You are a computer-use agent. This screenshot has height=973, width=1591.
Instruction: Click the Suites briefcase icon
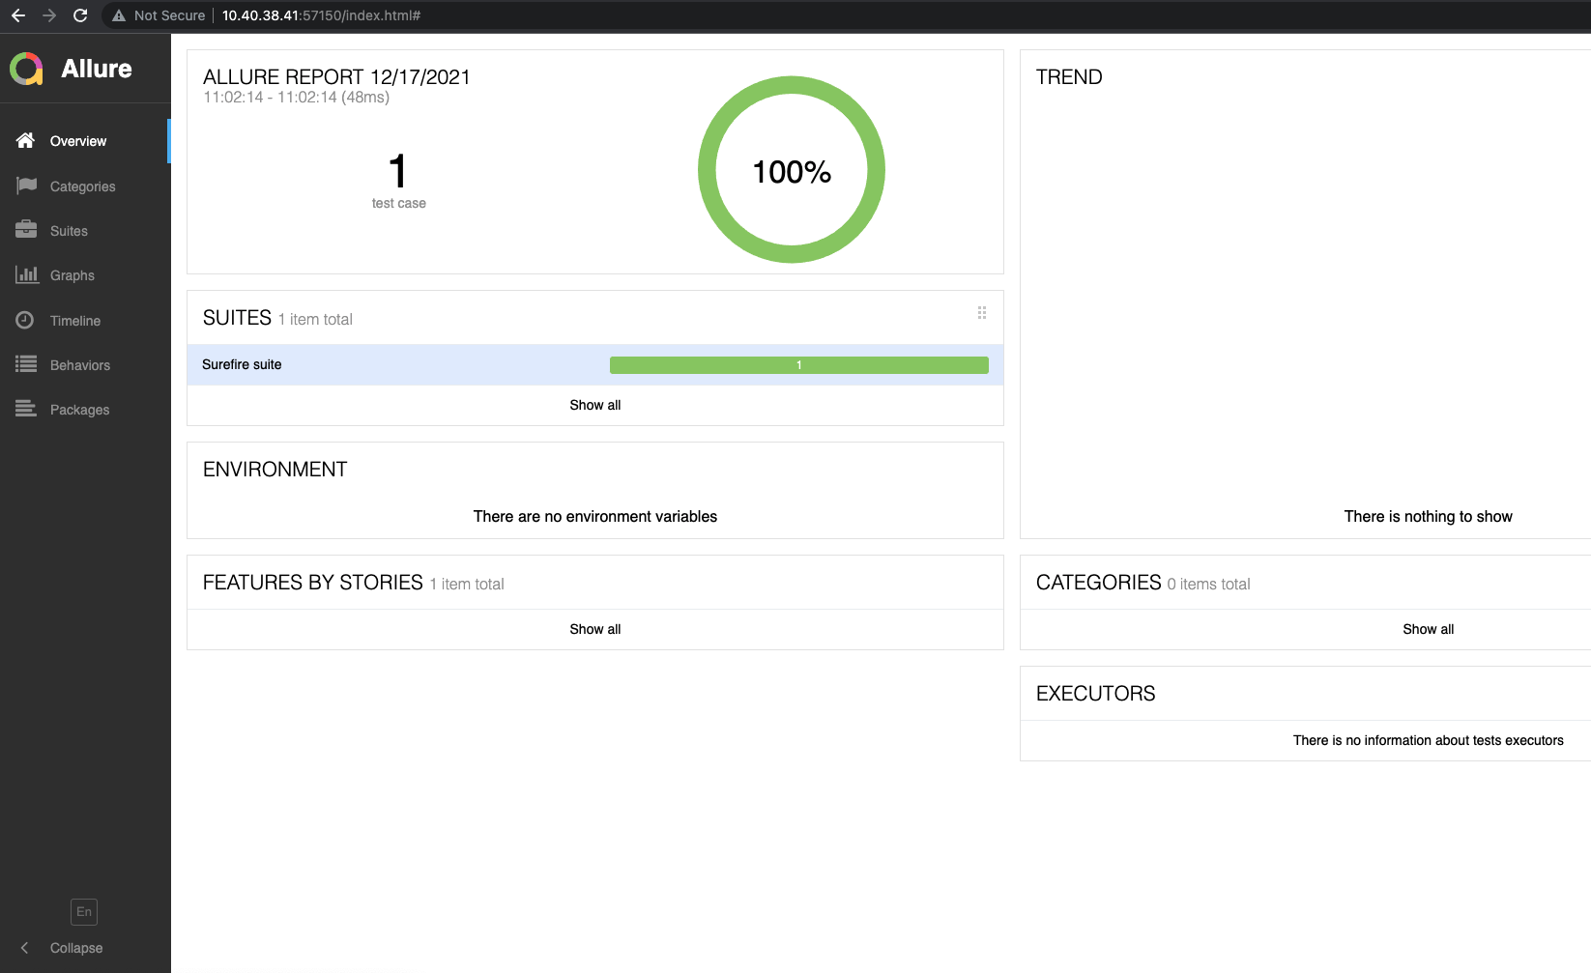(x=26, y=230)
